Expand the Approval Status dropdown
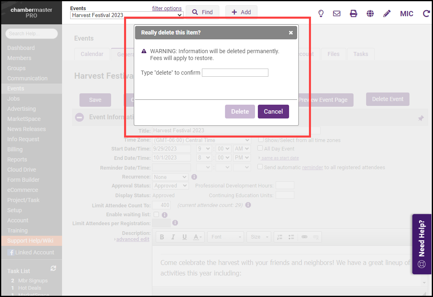The image size is (433, 297). click(171, 185)
